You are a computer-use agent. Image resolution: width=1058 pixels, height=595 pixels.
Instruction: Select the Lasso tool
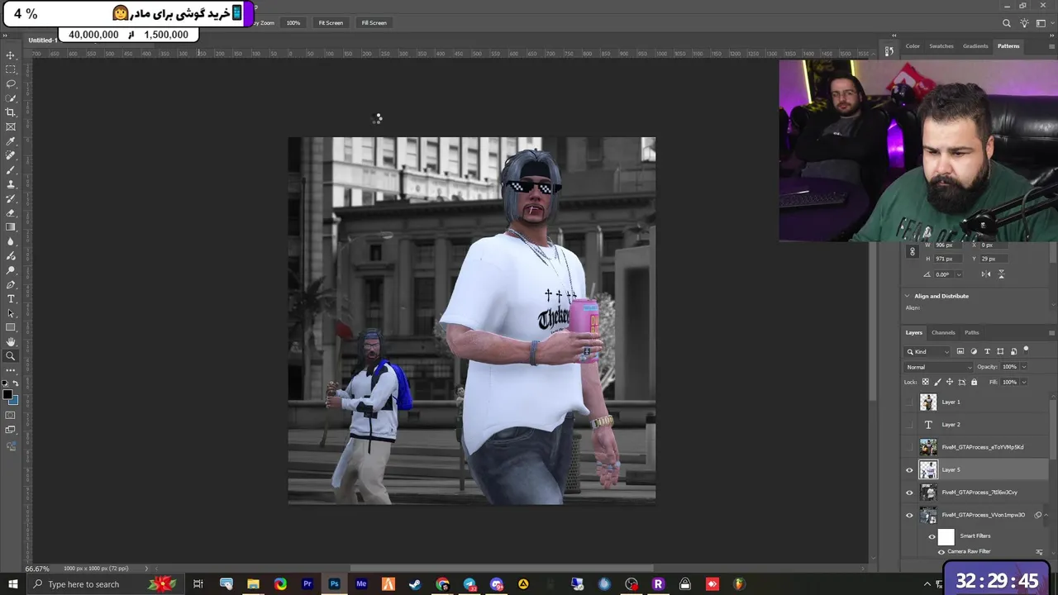(11, 83)
